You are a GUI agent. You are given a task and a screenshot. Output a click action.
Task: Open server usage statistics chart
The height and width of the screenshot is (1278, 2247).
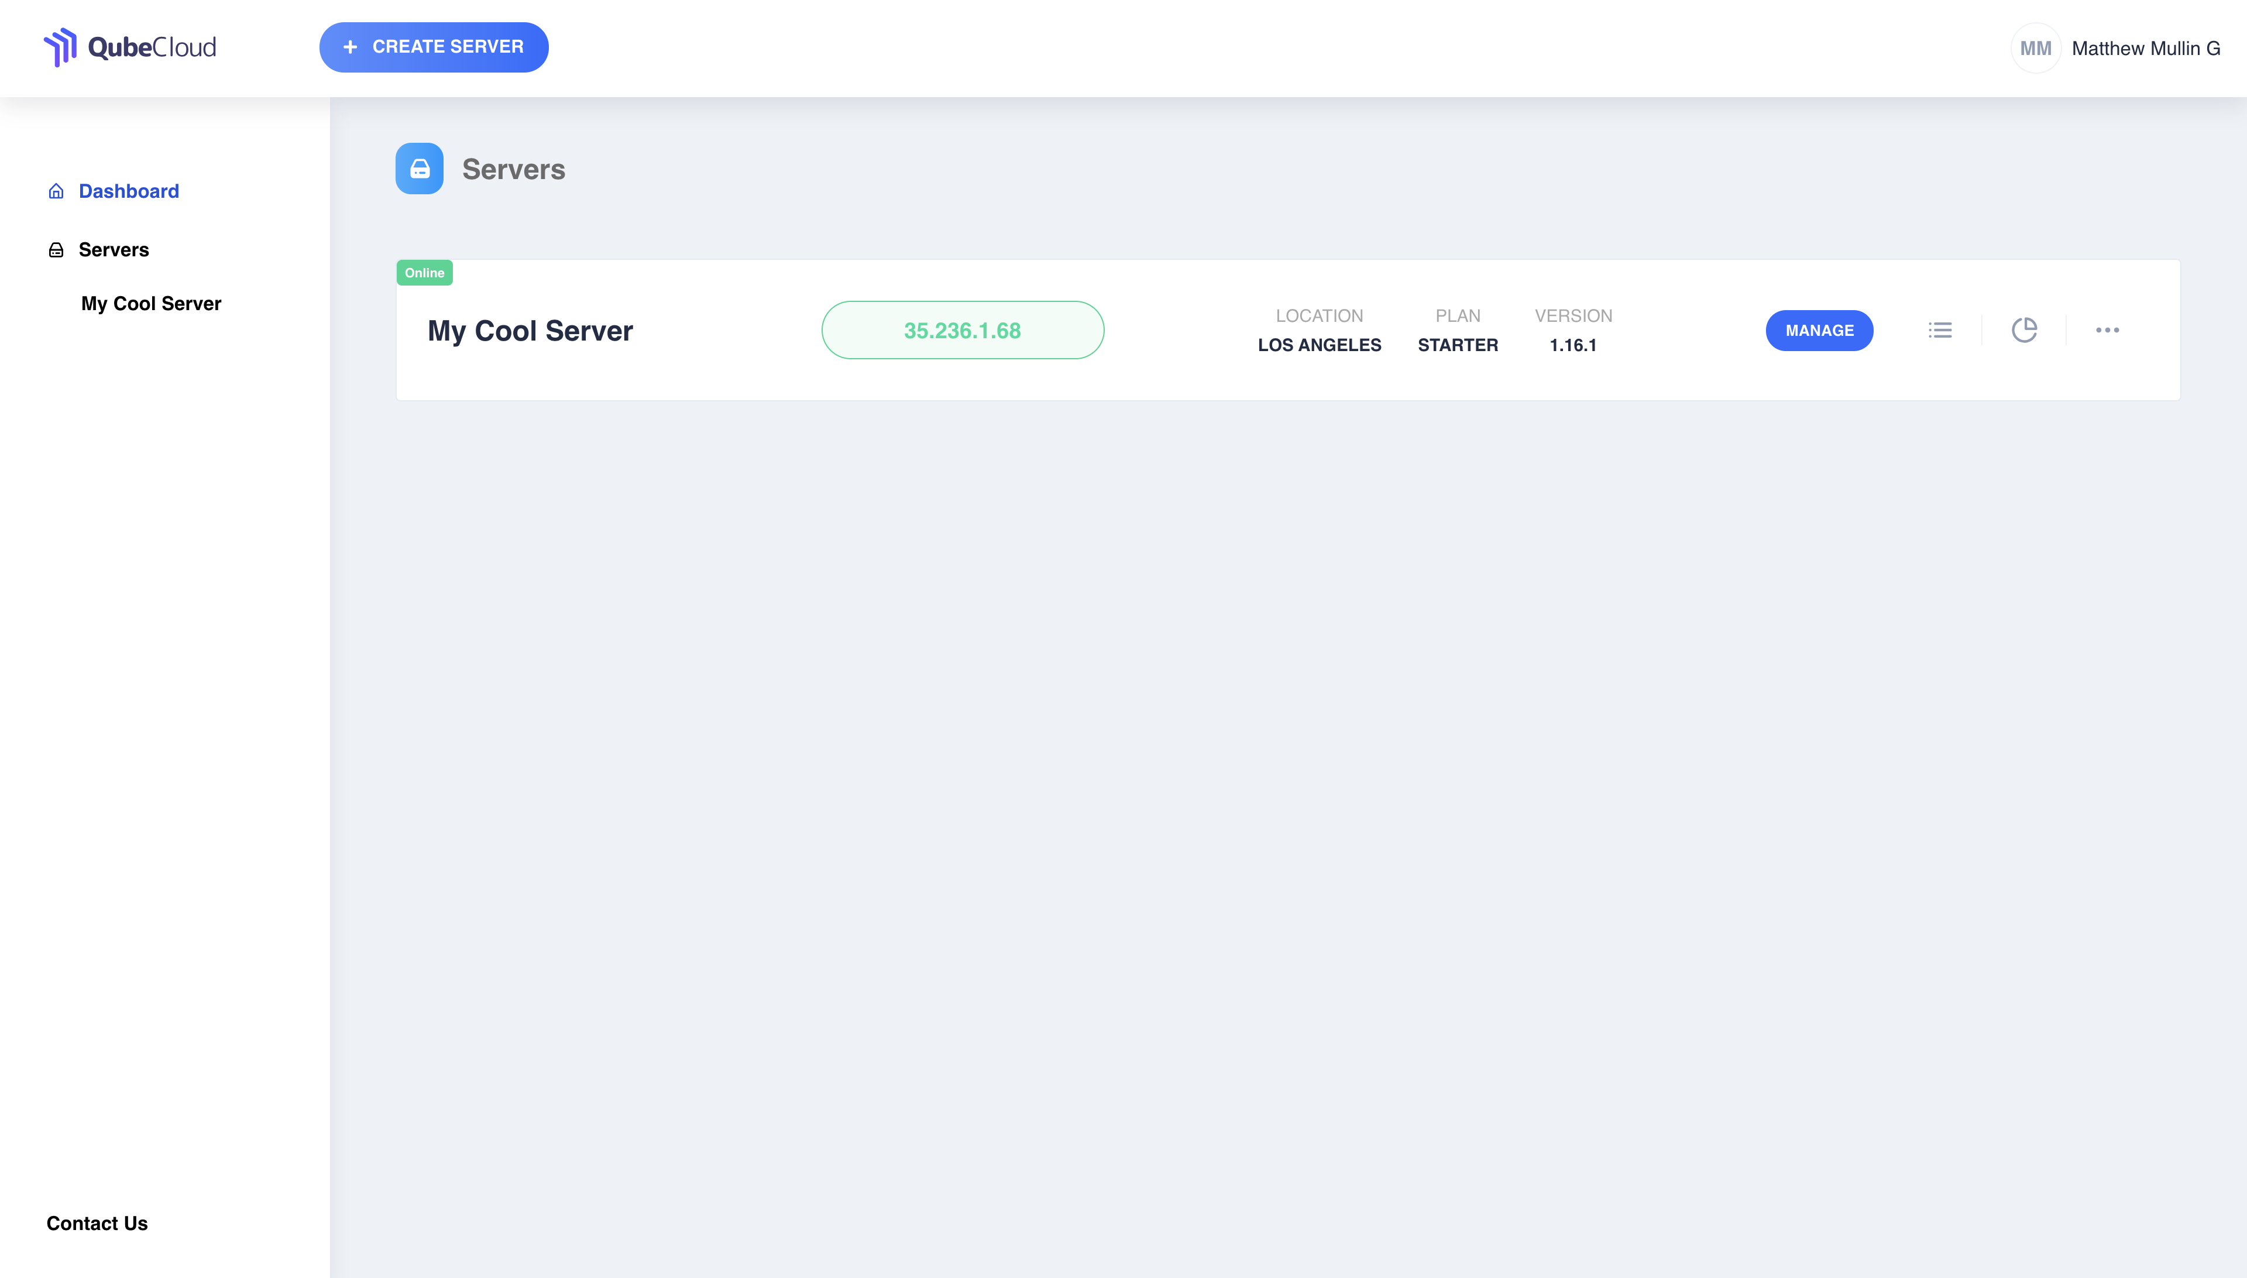point(2025,329)
